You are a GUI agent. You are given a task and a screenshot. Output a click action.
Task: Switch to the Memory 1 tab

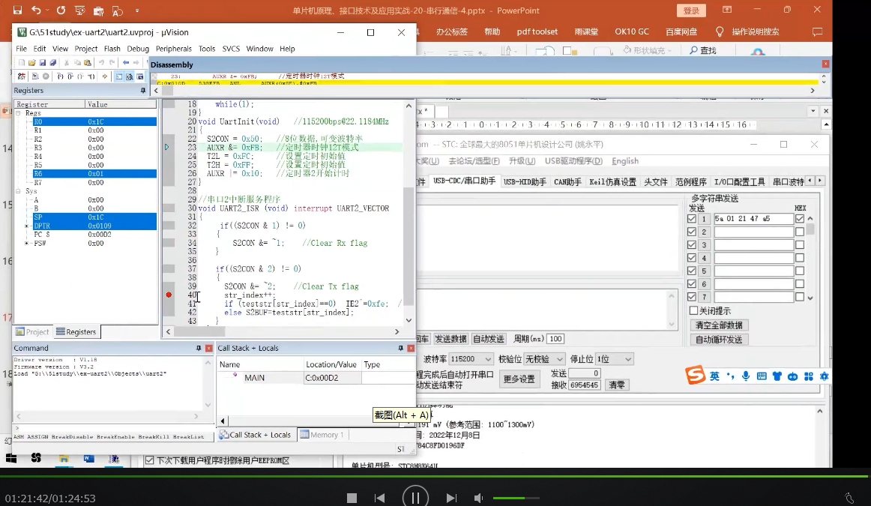(x=322, y=435)
